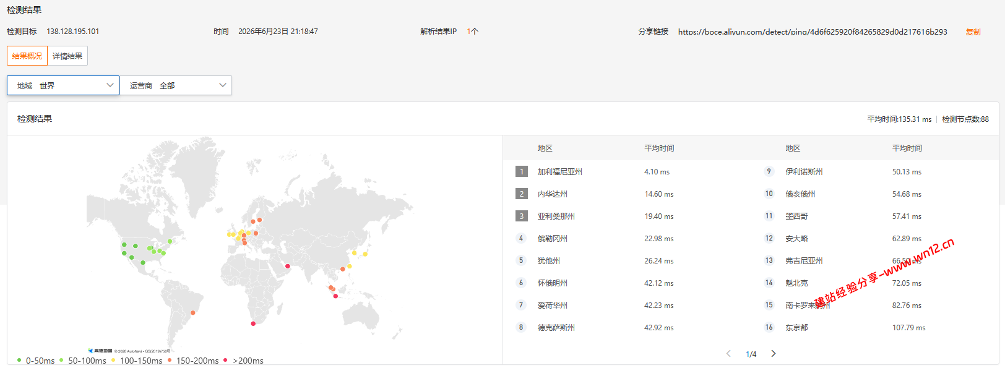Select rank 2 badge for 内华达州
The width and height of the screenshot is (1005, 368).
[x=522, y=194]
